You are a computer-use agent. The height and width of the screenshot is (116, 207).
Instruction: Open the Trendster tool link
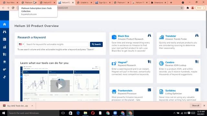click(x=170, y=36)
